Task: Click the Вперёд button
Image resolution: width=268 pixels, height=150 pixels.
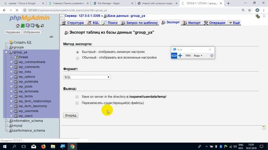Action: click(x=71, y=115)
